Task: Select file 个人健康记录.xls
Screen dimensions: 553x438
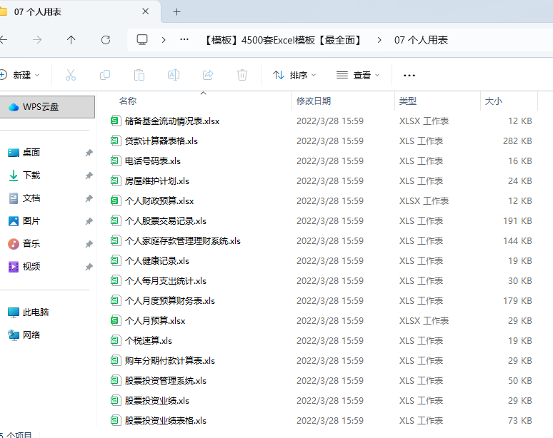Action: (157, 261)
